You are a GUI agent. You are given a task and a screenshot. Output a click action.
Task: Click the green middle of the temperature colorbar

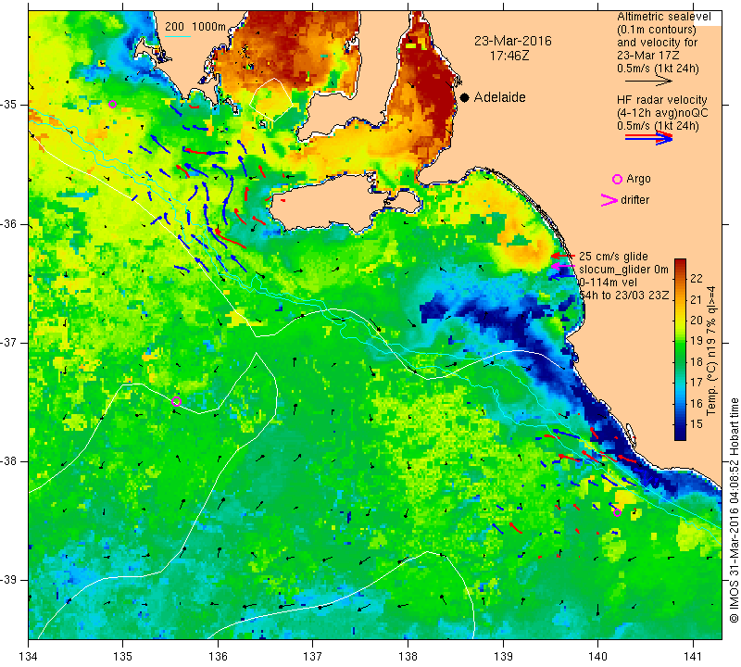click(x=680, y=350)
